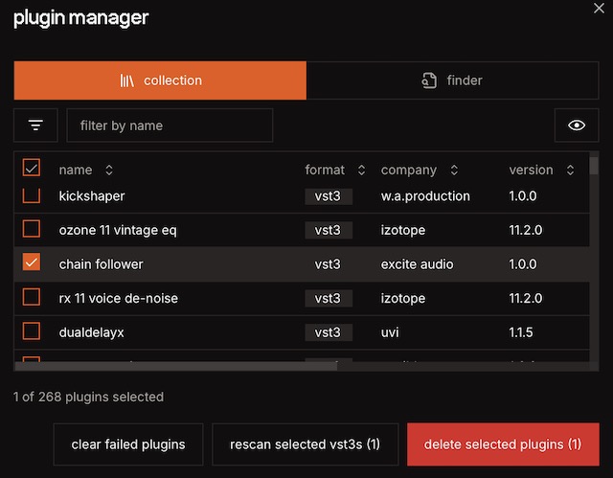Sort plugins by name arrows

[109, 171]
